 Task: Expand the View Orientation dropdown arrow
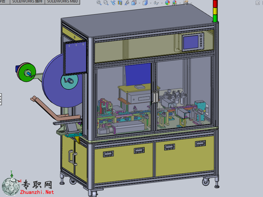click(139, 3)
